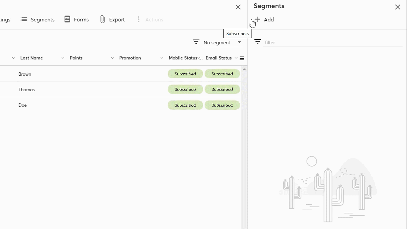Open the No segment dropdown
Viewport: 407px width, 229px height.
222,42
